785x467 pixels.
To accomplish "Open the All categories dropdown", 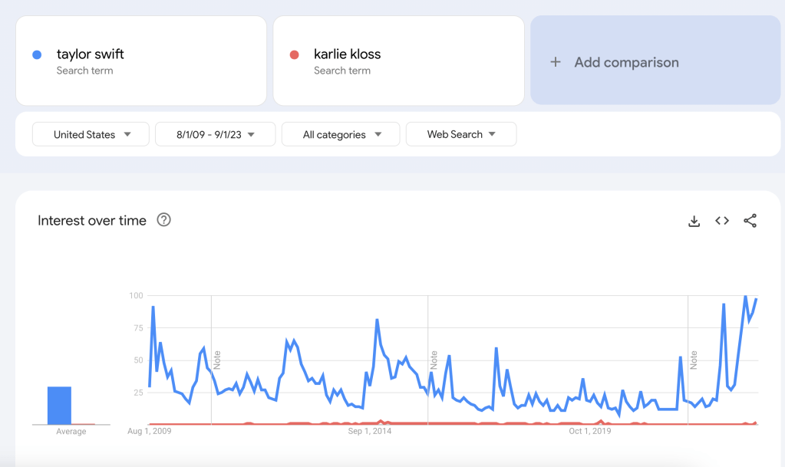I will tap(341, 134).
